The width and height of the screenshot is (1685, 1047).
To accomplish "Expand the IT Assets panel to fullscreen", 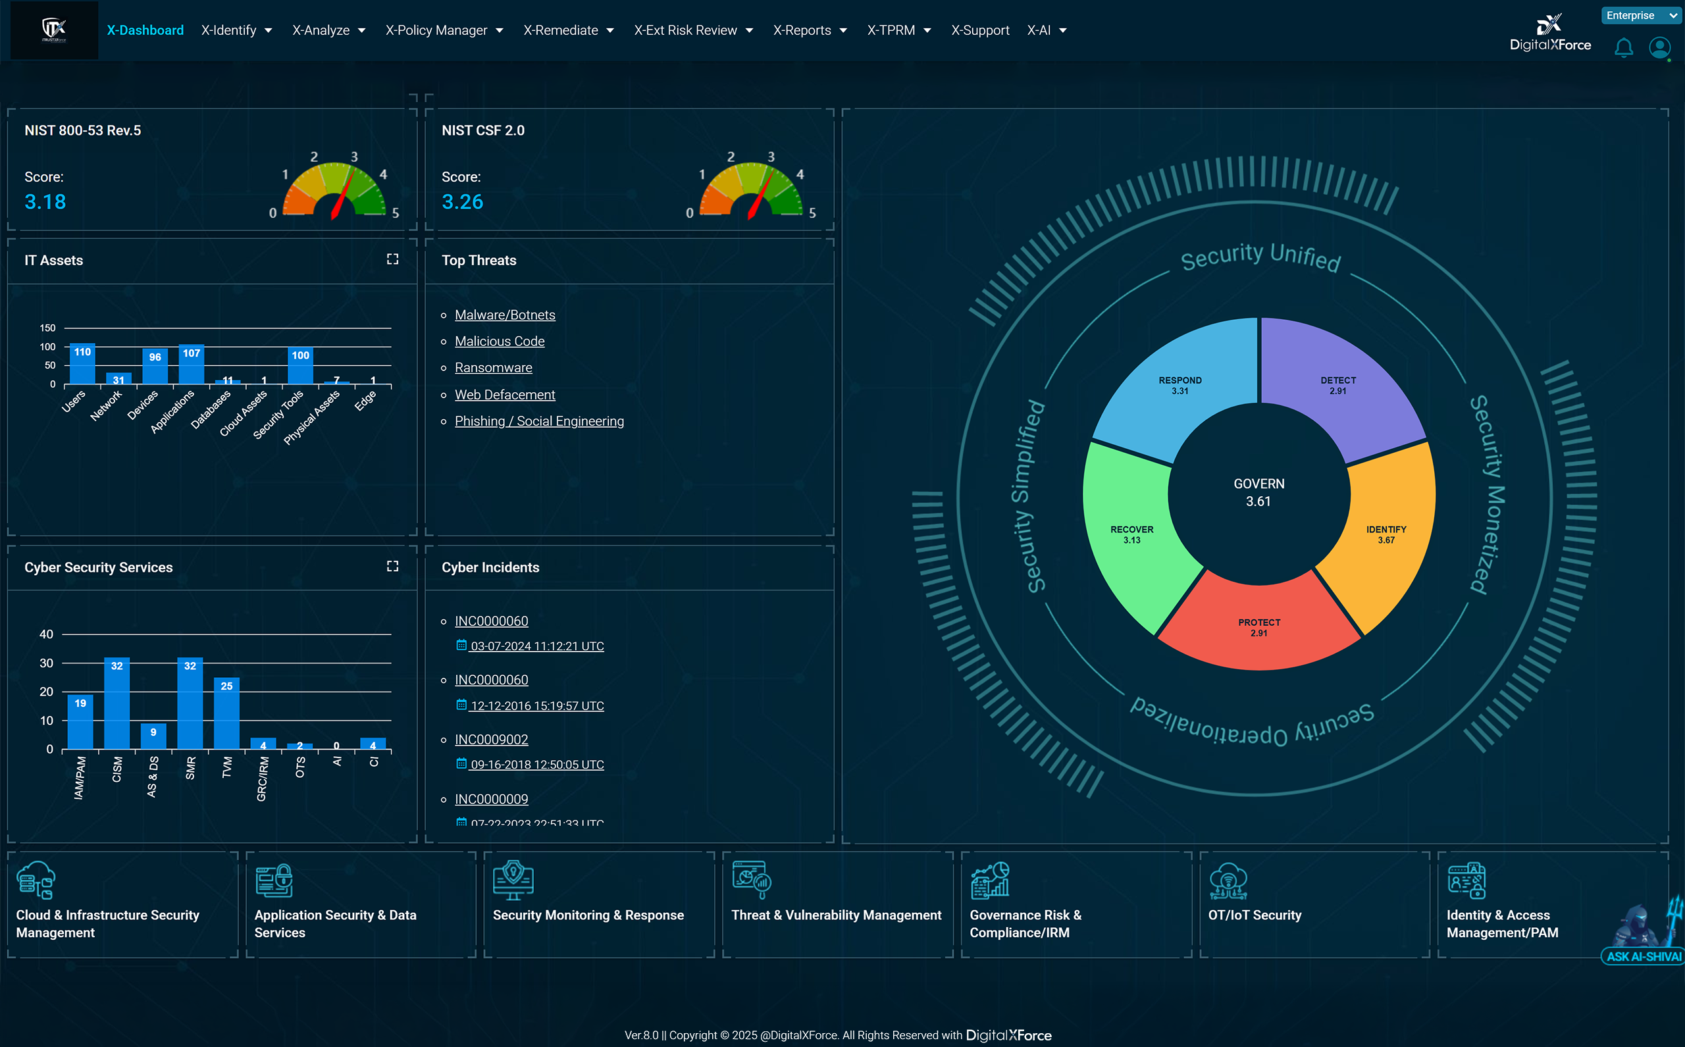I will click(x=392, y=258).
